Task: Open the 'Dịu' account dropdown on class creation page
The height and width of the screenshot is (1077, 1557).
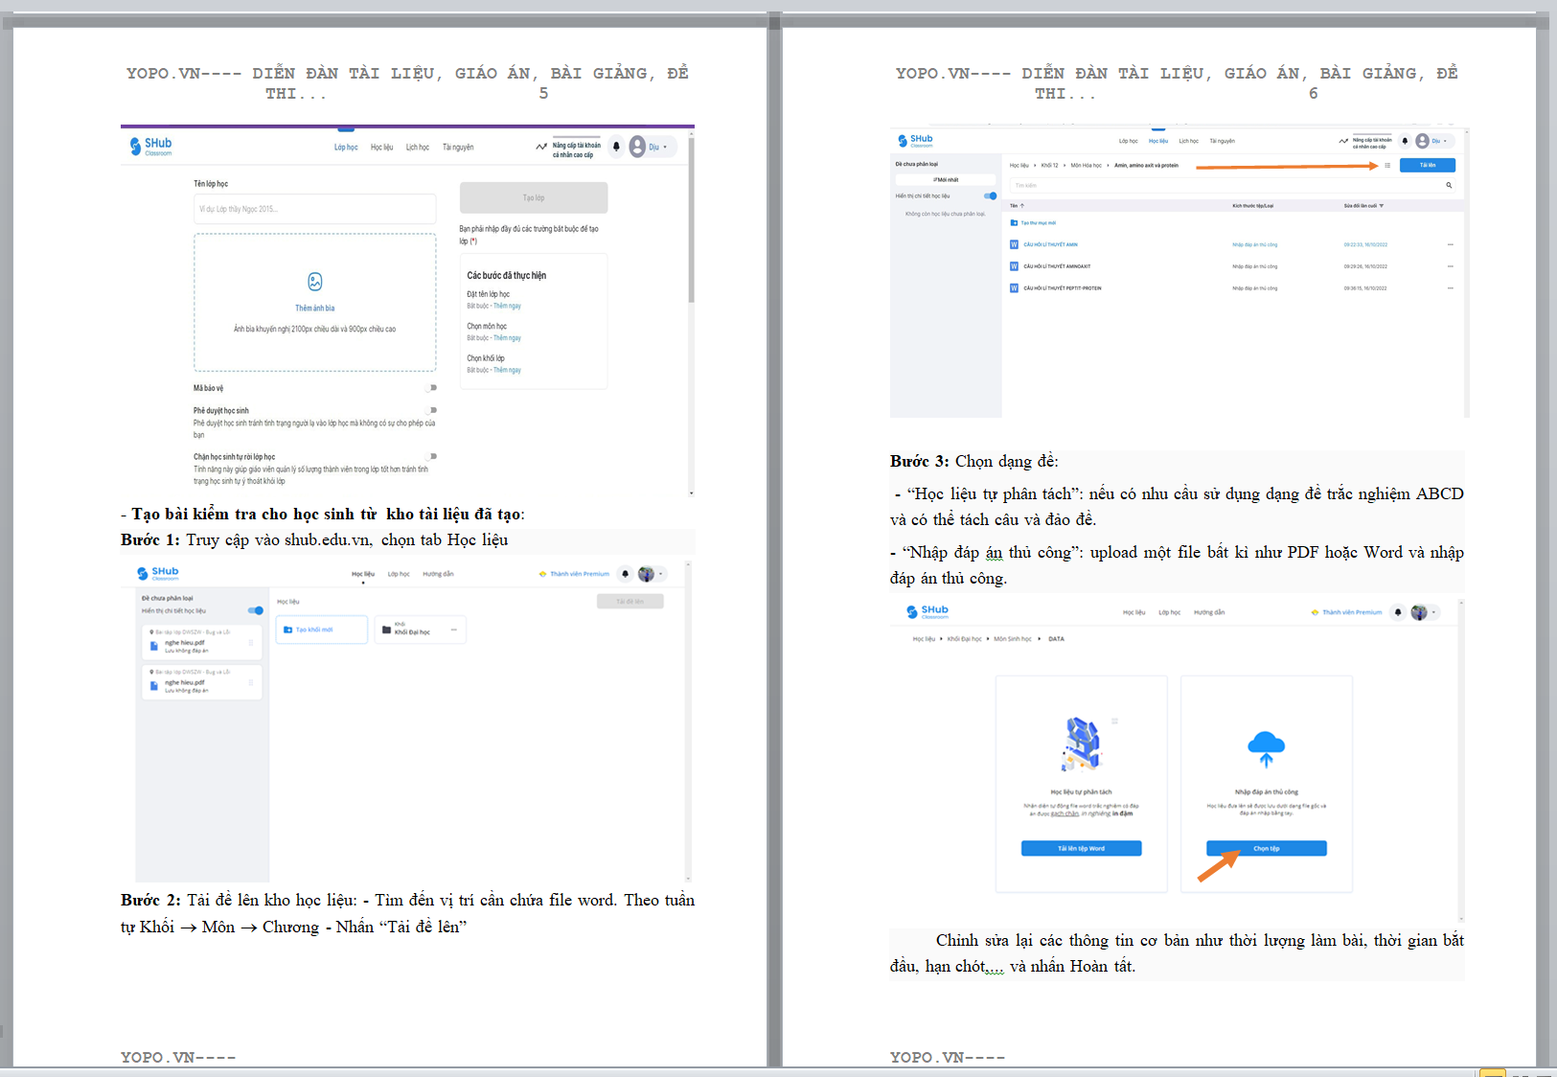Action: coord(657,148)
